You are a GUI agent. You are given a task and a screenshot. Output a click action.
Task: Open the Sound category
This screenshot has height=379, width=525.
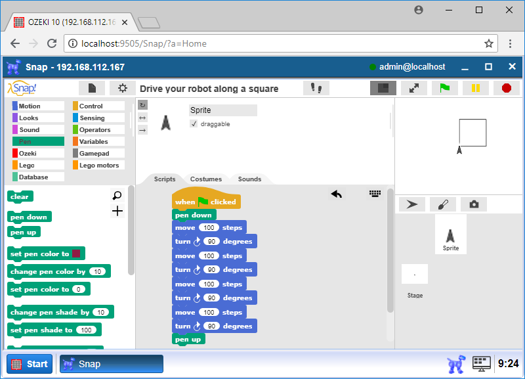pyautogui.click(x=38, y=129)
